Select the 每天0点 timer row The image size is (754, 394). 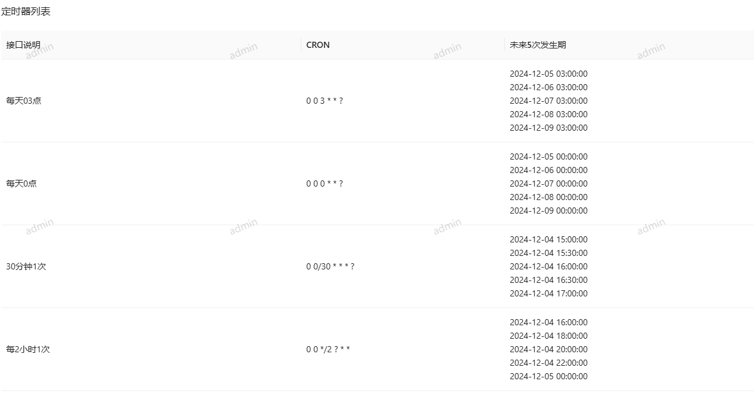click(x=377, y=183)
